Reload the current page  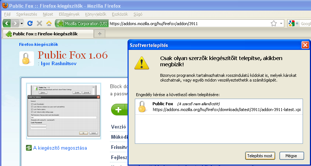(x=30, y=23)
